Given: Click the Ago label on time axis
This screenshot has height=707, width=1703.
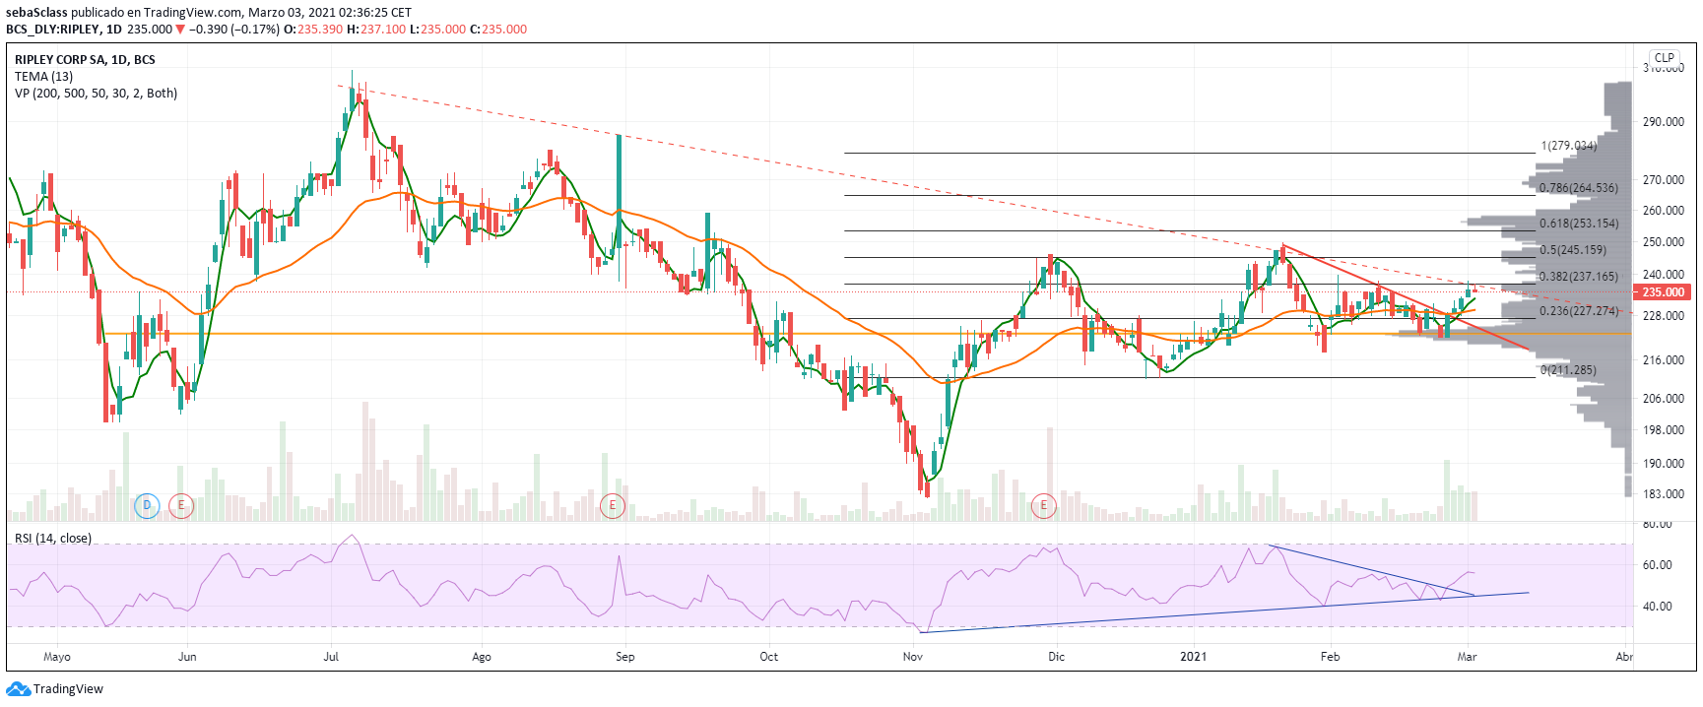Looking at the screenshot, I should [482, 657].
